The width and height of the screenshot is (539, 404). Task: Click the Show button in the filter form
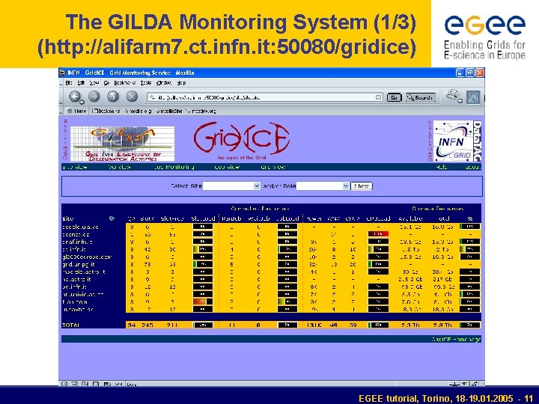click(x=362, y=186)
